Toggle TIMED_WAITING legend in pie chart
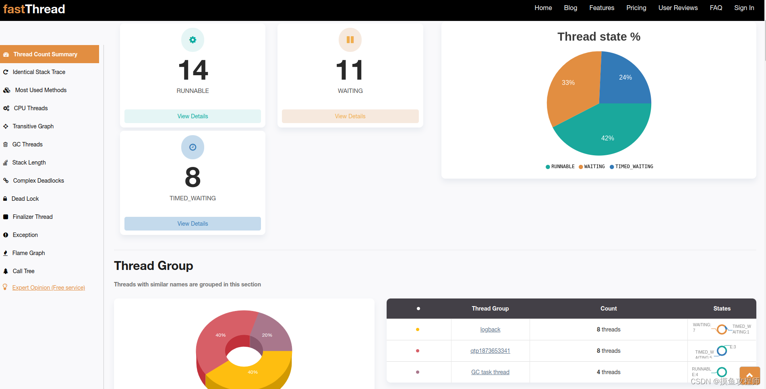The height and width of the screenshot is (389, 766). (x=631, y=167)
